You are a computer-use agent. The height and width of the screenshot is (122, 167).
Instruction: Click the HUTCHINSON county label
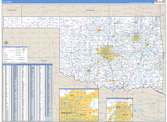34,43
